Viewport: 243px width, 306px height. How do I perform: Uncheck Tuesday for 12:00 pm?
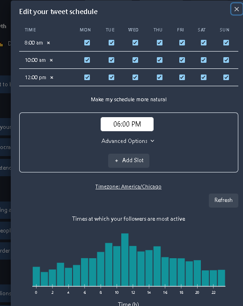111,77
